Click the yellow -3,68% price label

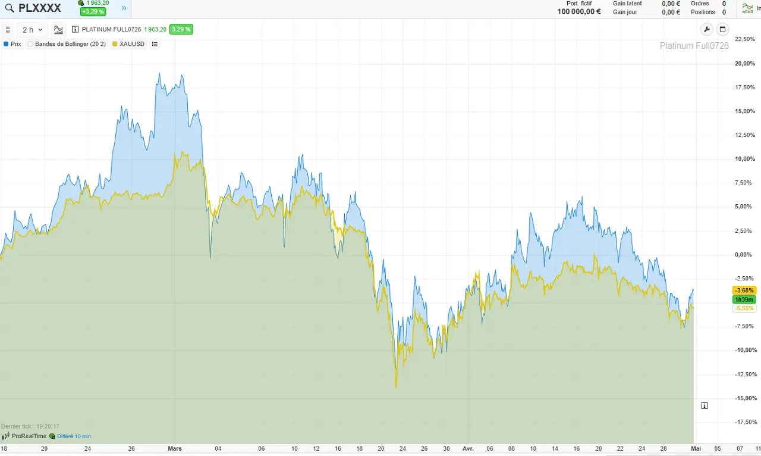point(744,291)
